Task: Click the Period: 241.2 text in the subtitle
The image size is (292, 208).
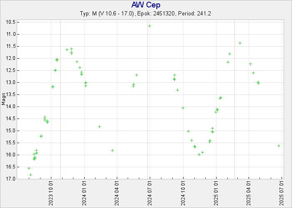Action: [x=194, y=13]
